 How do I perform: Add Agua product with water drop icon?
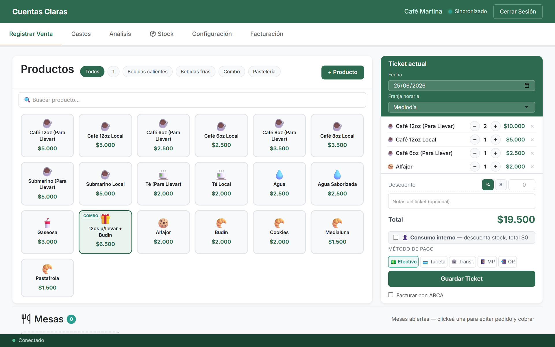pyautogui.click(x=279, y=184)
